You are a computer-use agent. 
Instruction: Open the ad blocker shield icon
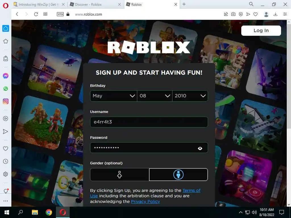tap(241, 14)
